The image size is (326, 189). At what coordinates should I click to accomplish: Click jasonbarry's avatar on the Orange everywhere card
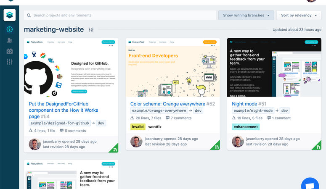click(136, 142)
